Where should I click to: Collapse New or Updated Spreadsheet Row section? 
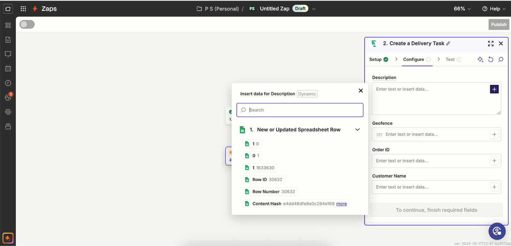(x=357, y=130)
